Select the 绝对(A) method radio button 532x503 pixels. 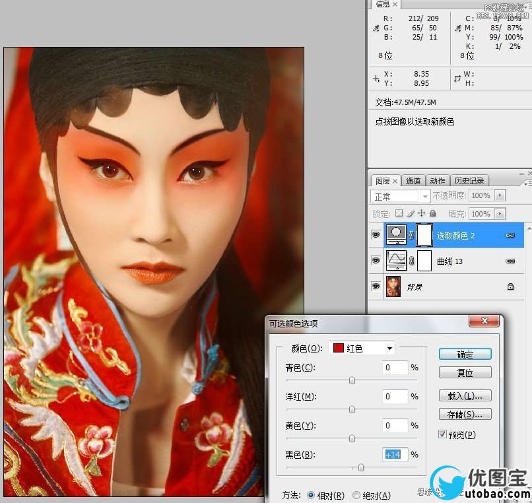[x=356, y=496]
